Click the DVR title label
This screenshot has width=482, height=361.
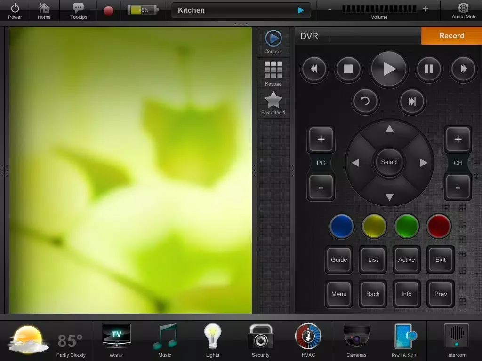click(309, 36)
